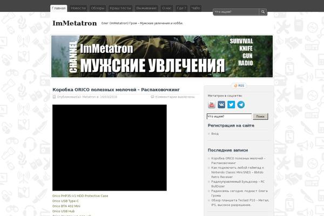Open recent post about Nintendo Classic Mini gamepad
Image resolution: width=324 pixels, height=216 pixels.
coord(238,172)
